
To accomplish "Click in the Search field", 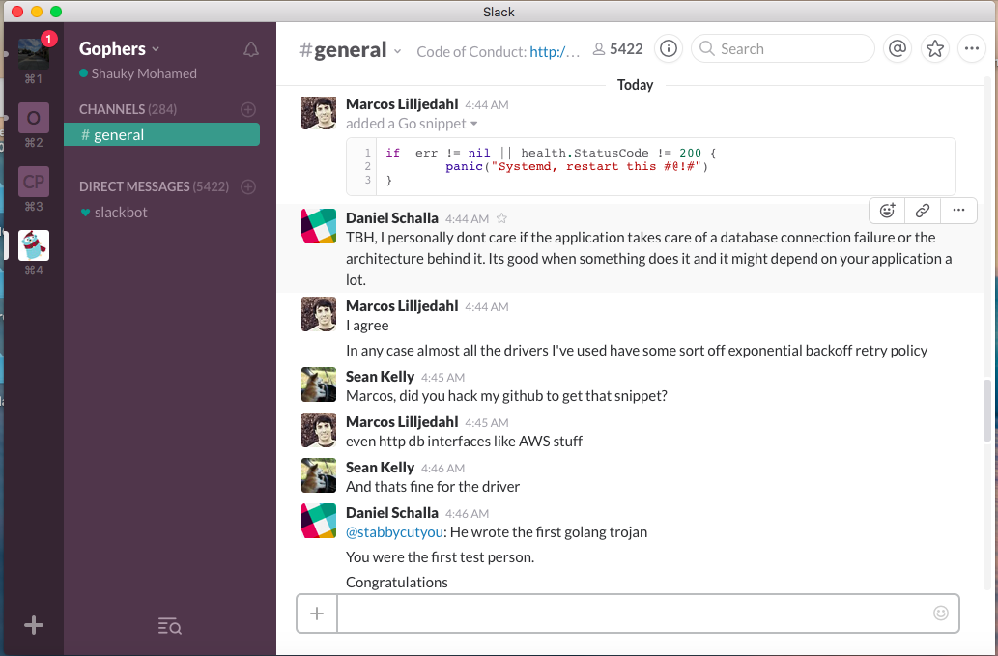I will 783,48.
